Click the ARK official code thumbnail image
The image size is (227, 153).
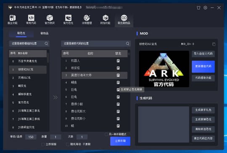point(164,69)
